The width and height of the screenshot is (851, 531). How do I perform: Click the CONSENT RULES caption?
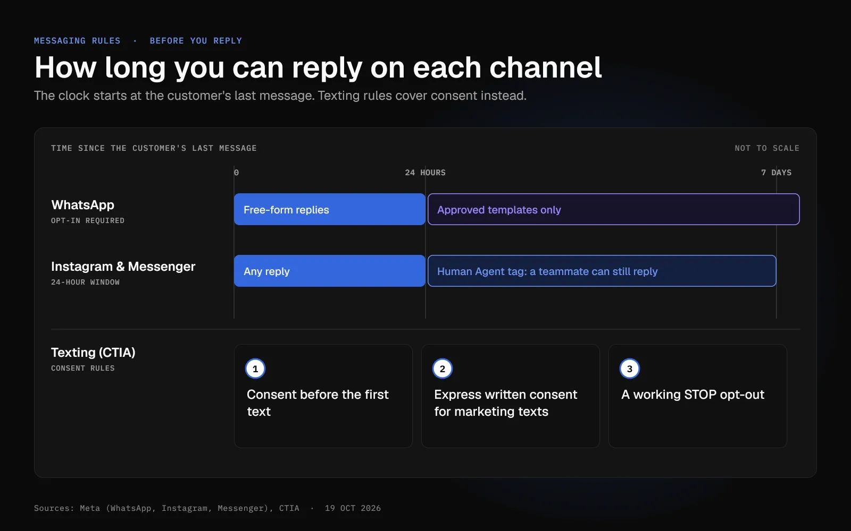click(83, 368)
